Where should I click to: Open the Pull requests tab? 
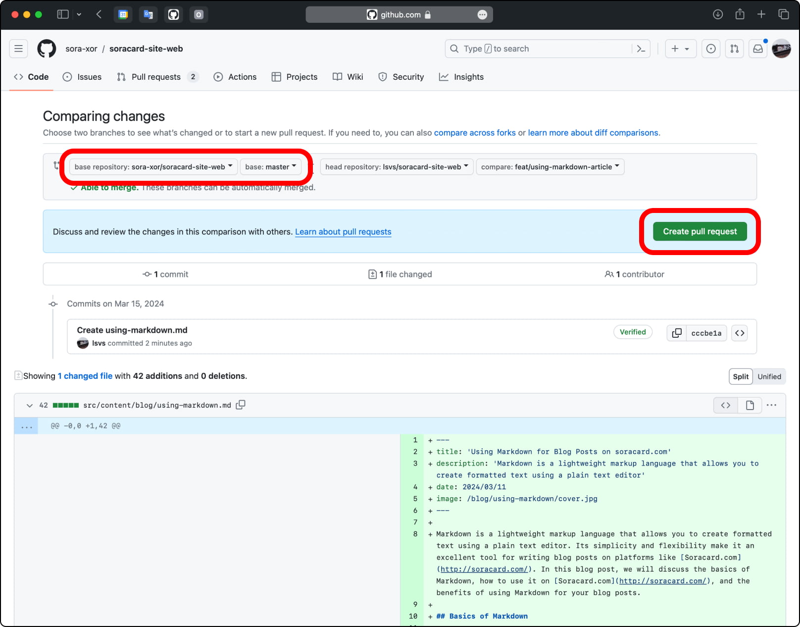(158, 77)
